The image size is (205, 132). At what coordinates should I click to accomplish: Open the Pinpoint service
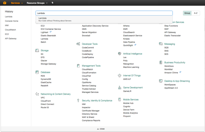pyautogui.click(x=127, y=116)
